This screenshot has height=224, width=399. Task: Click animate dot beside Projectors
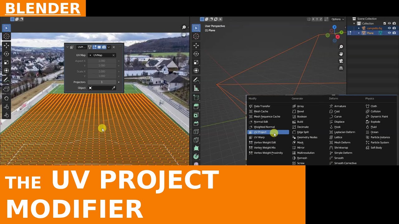pyautogui.click(x=119, y=82)
